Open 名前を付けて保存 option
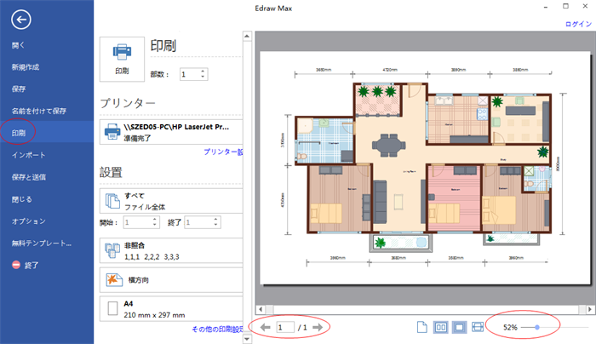The height and width of the screenshot is (344, 596). 39,111
